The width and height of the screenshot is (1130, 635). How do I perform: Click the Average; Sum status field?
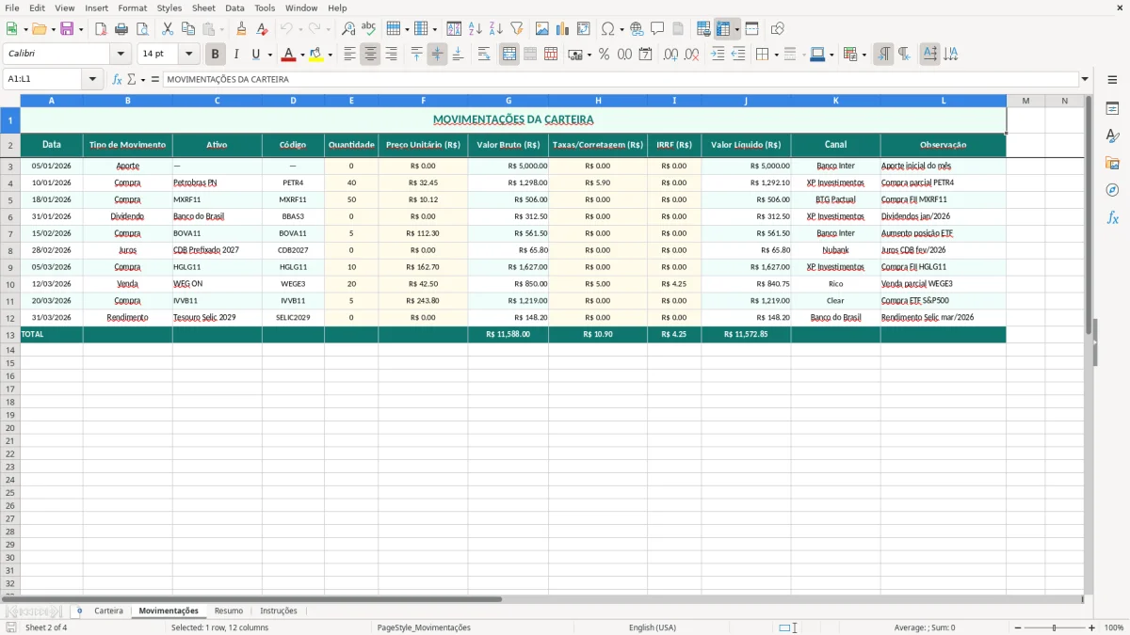coord(925,627)
